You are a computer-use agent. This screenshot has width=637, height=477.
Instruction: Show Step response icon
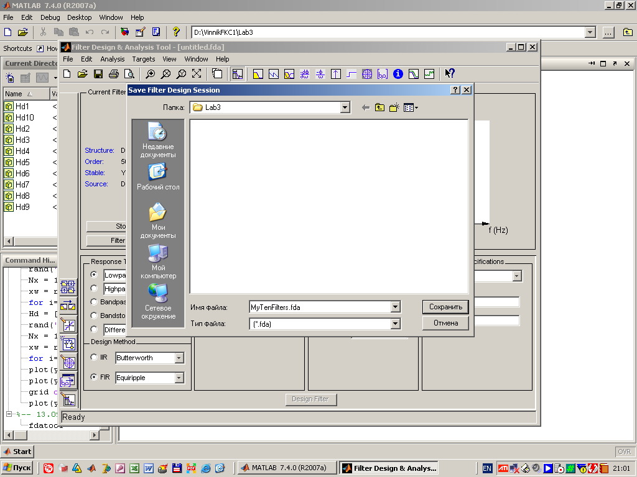351,74
